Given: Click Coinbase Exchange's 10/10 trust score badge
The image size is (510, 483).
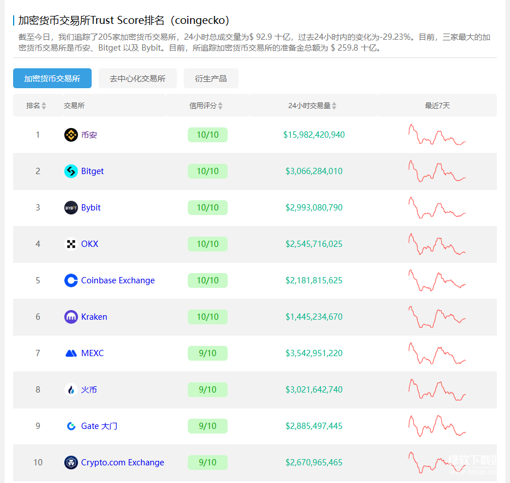Looking at the screenshot, I should point(208,280).
